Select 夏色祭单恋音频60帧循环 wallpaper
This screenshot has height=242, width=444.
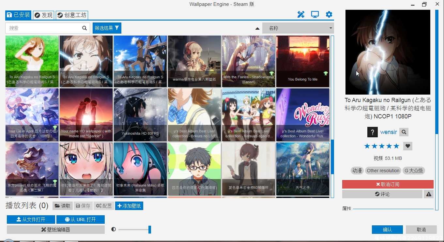click(x=249, y=169)
